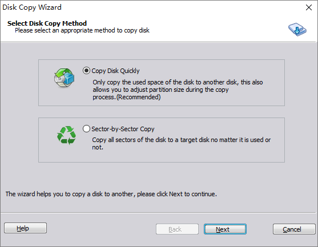Click the Copy Disk Quickly label text
The height and width of the screenshot is (247, 318).
coord(115,71)
